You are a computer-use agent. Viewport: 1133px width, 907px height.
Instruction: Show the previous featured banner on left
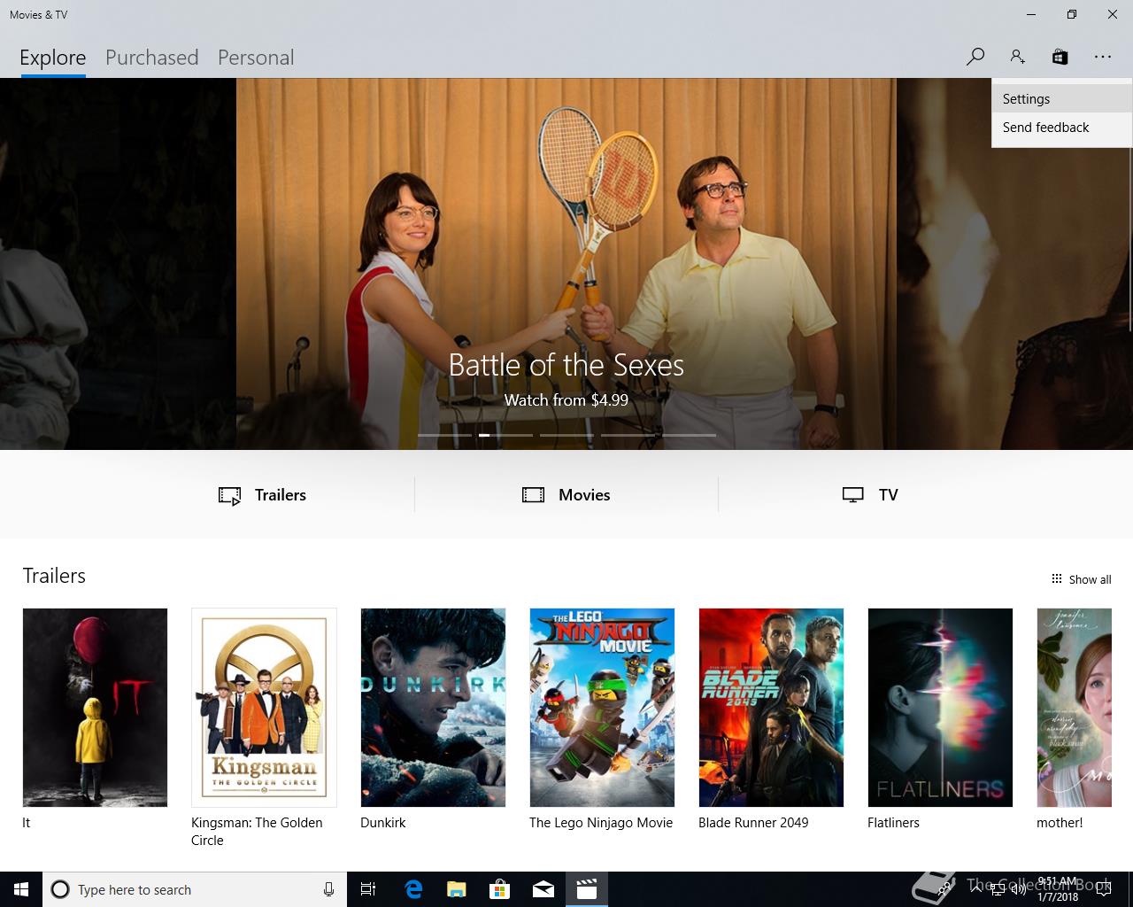[118, 264]
